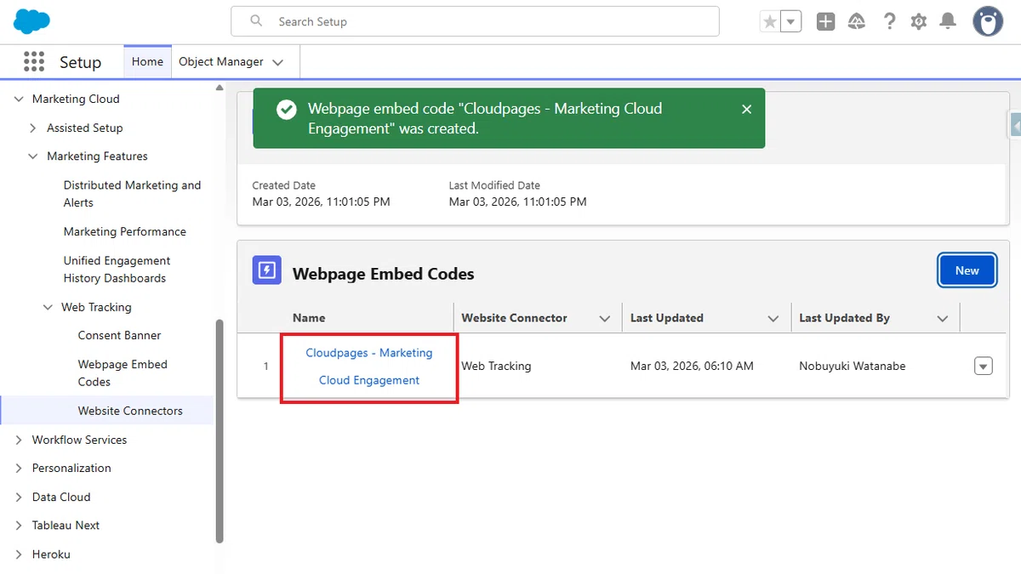Screen dimensions: 1021x574
Task: Click the Webpage Embed Codes lightning icon
Action: click(267, 270)
